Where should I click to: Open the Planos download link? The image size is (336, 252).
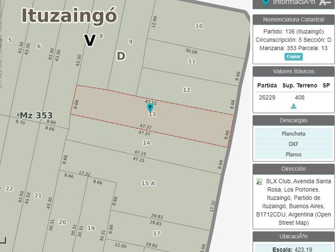point(294,154)
